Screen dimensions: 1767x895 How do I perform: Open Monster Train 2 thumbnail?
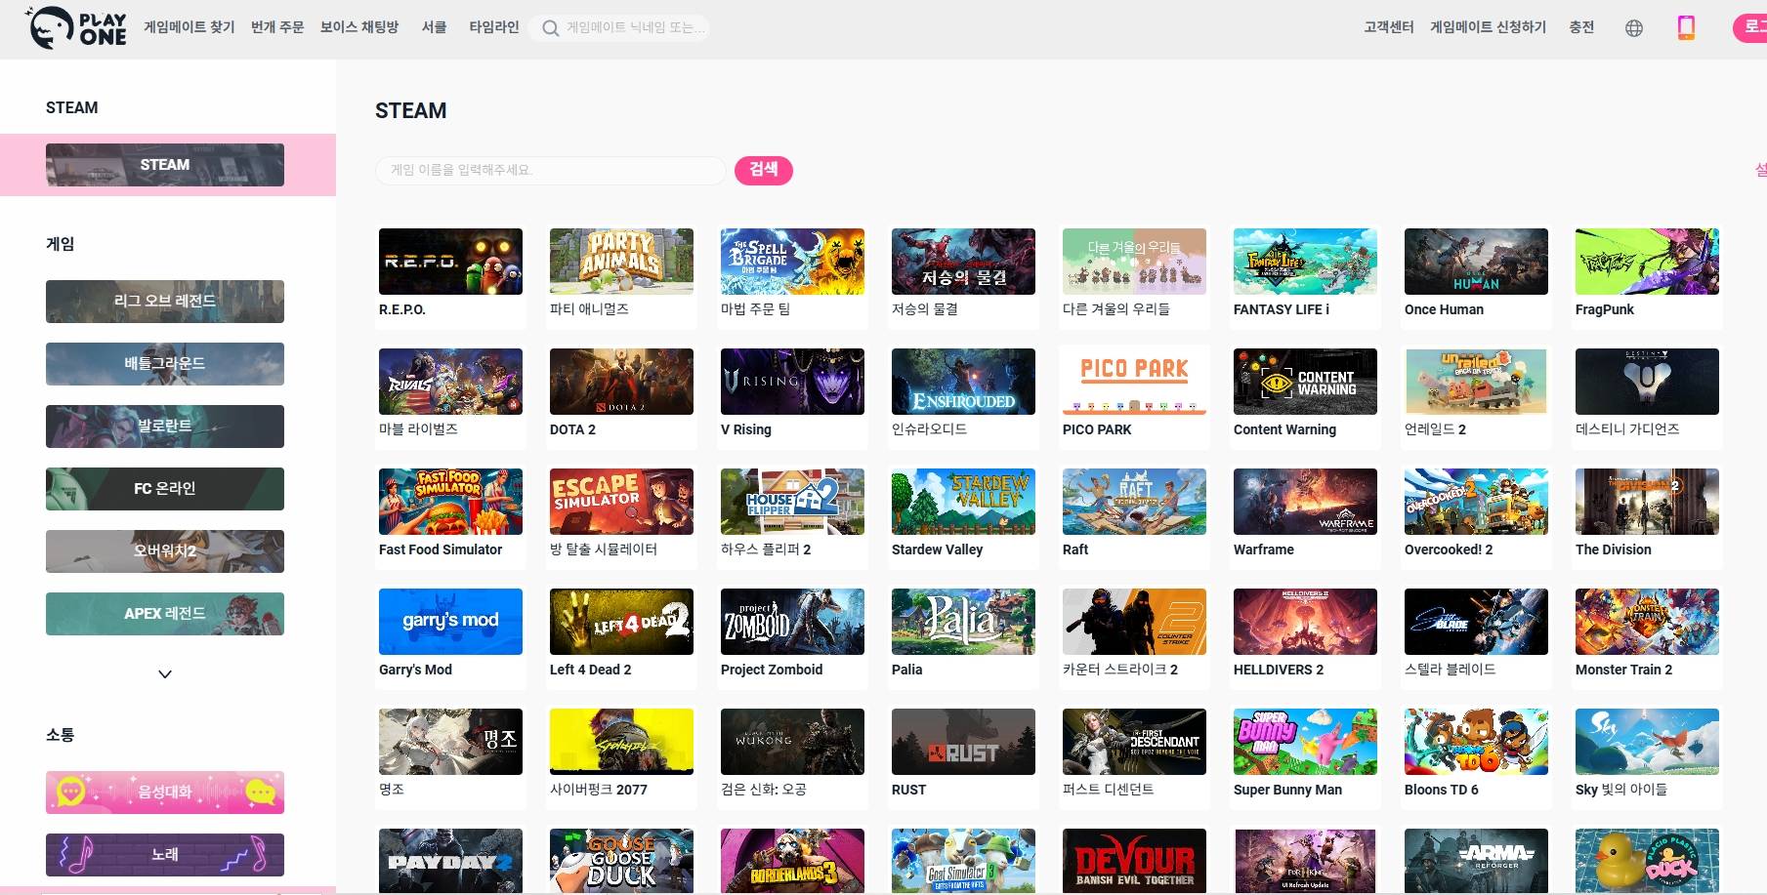[x=1647, y=622]
